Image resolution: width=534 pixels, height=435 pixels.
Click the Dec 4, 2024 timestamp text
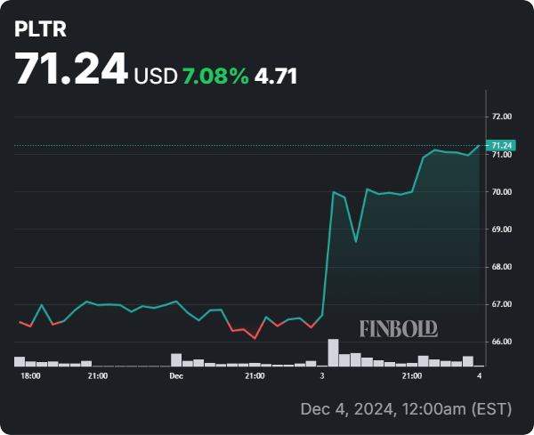[x=407, y=409]
